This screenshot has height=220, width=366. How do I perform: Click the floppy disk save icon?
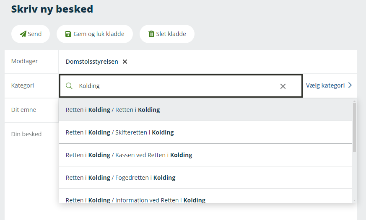click(x=68, y=34)
